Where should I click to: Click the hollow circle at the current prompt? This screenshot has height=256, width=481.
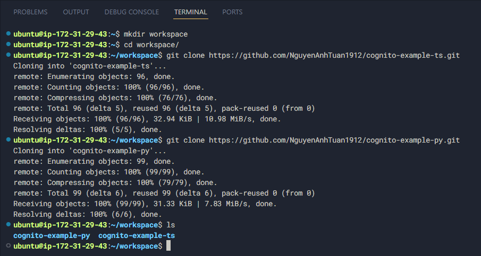[x=8, y=246]
